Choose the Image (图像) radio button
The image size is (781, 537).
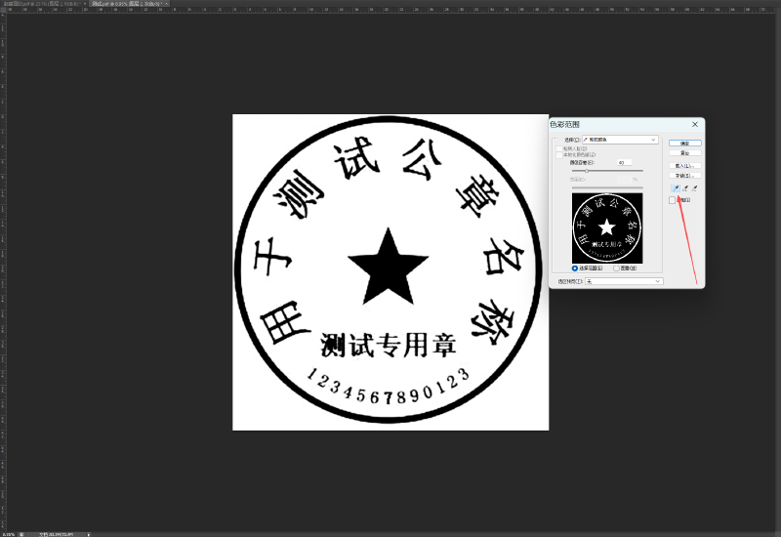tap(616, 268)
